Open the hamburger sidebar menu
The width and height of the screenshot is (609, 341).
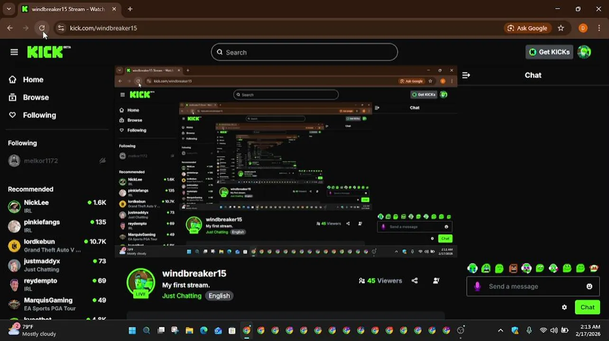14,52
